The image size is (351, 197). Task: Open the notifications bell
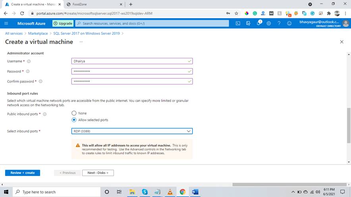click(x=258, y=23)
